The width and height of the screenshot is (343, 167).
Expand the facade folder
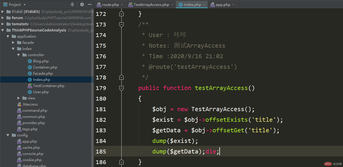tap(13, 43)
